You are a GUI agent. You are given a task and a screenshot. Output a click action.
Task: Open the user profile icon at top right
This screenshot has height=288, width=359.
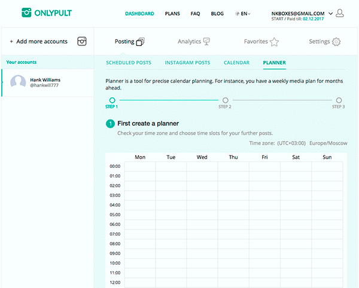tap(340, 13)
